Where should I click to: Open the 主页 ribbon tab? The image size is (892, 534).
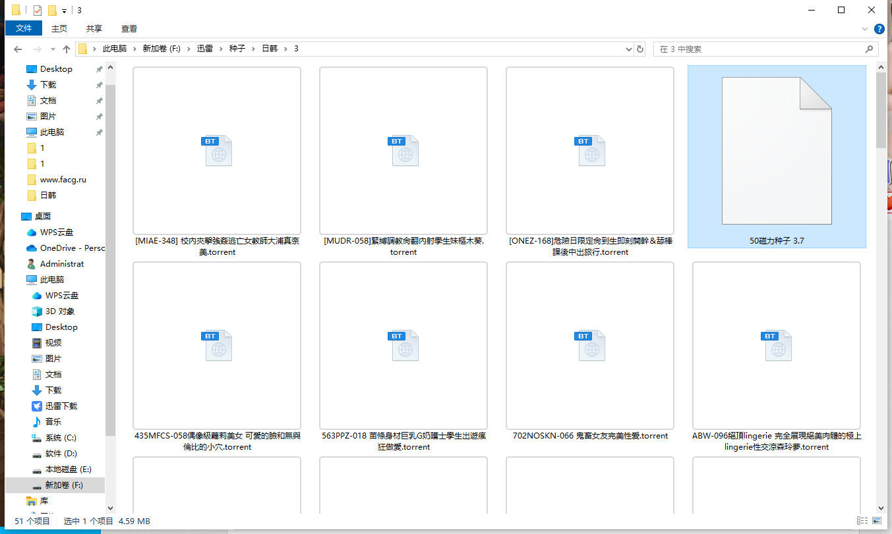click(59, 28)
